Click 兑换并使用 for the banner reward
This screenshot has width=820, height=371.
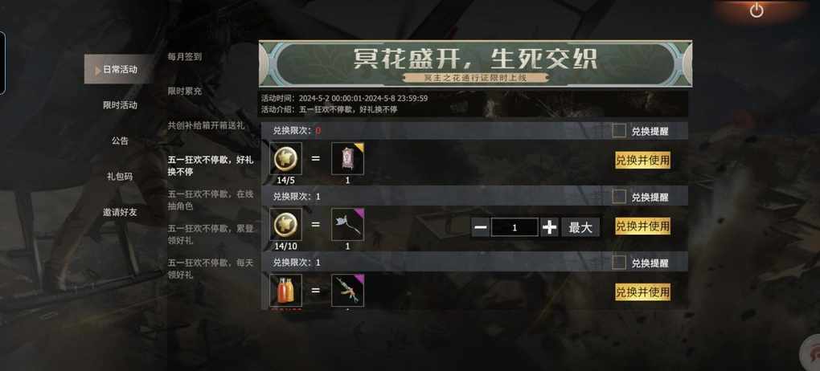[642, 161]
